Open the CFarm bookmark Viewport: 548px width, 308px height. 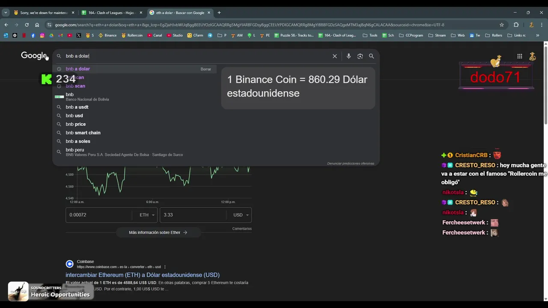click(195, 36)
